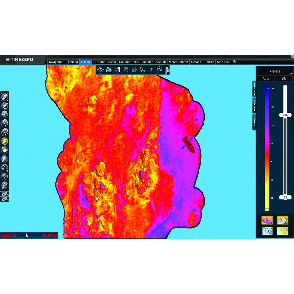Click the sounder sonar waves icon

tap(126, 70)
